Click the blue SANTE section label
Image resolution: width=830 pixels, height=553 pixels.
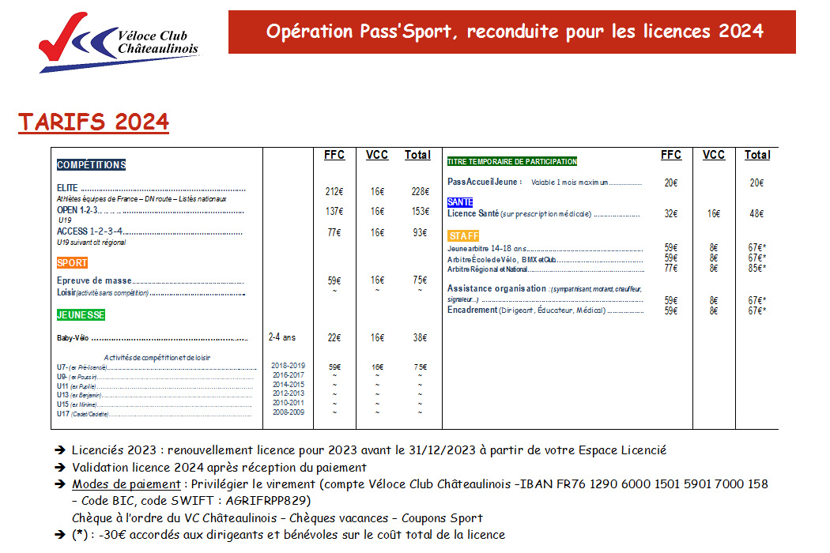460,202
